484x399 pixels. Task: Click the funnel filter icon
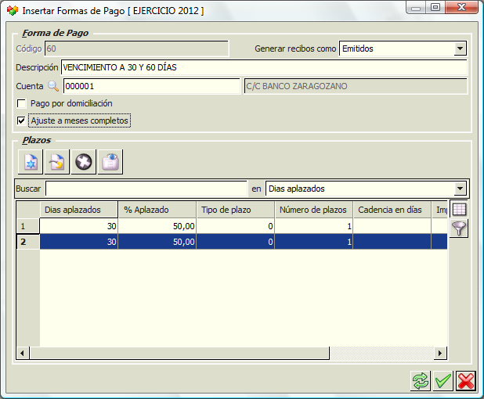pyautogui.click(x=459, y=228)
